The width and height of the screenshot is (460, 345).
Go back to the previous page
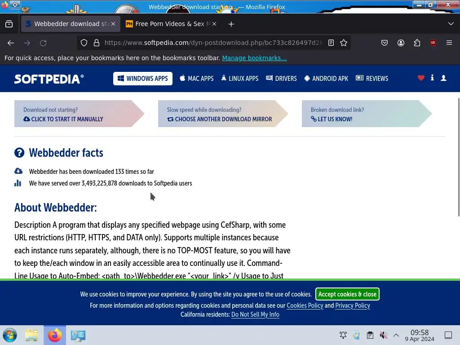(x=11, y=43)
